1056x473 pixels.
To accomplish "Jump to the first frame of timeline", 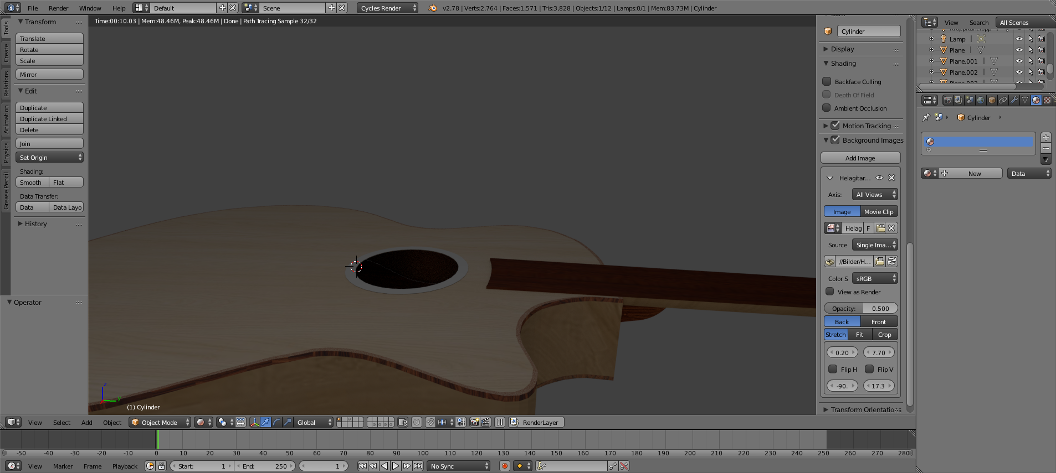I will 362,466.
